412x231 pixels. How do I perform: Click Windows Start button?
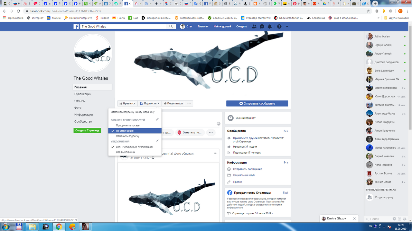5,227
